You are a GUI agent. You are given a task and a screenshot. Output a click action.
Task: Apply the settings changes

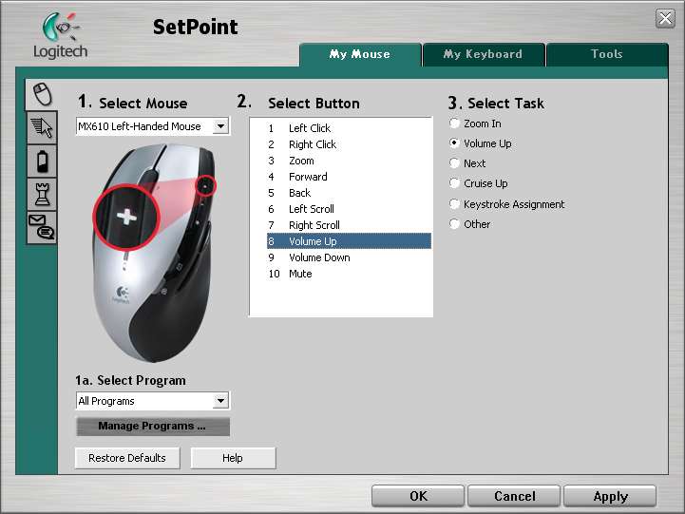(610, 496)
